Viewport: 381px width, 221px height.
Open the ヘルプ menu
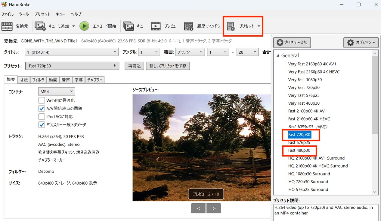pos(76,14)
